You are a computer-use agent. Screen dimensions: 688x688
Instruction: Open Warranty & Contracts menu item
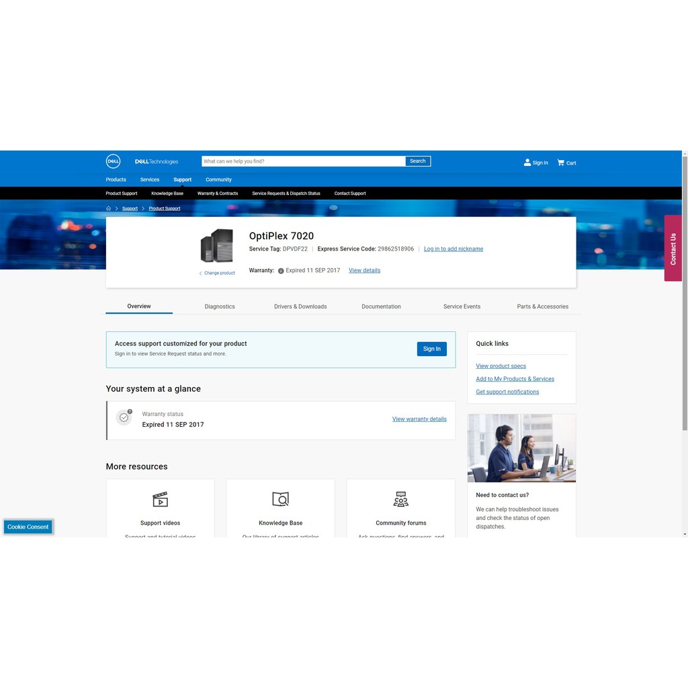218,193
